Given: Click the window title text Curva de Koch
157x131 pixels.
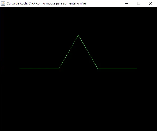Looking at the screenshot, I should pyautogui.click(x=17, y=3).
